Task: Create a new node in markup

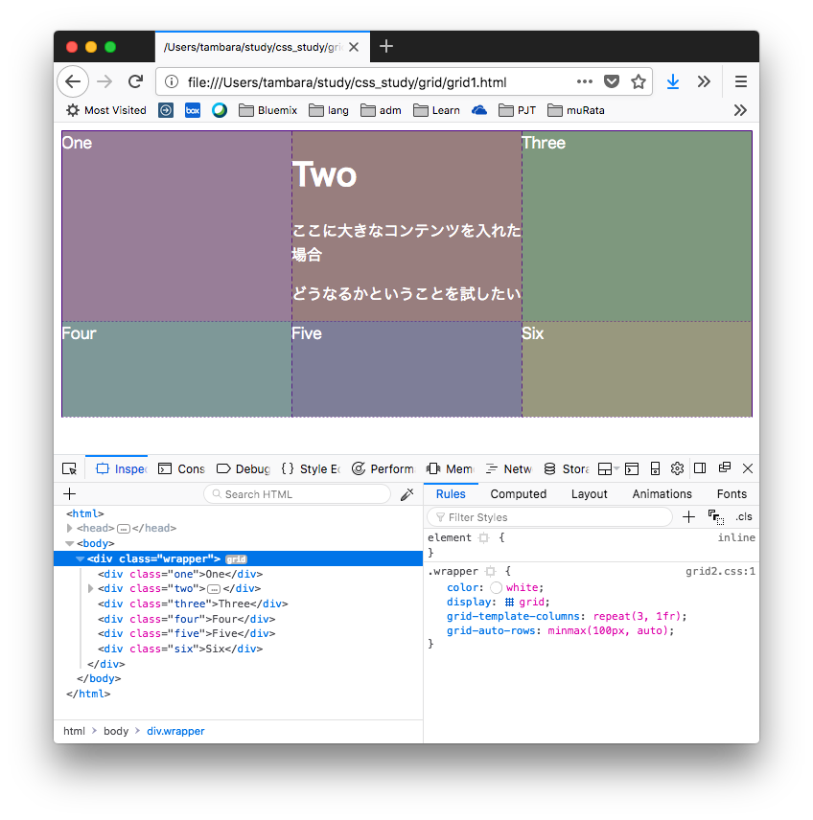Action: click(x=70, y=493)
